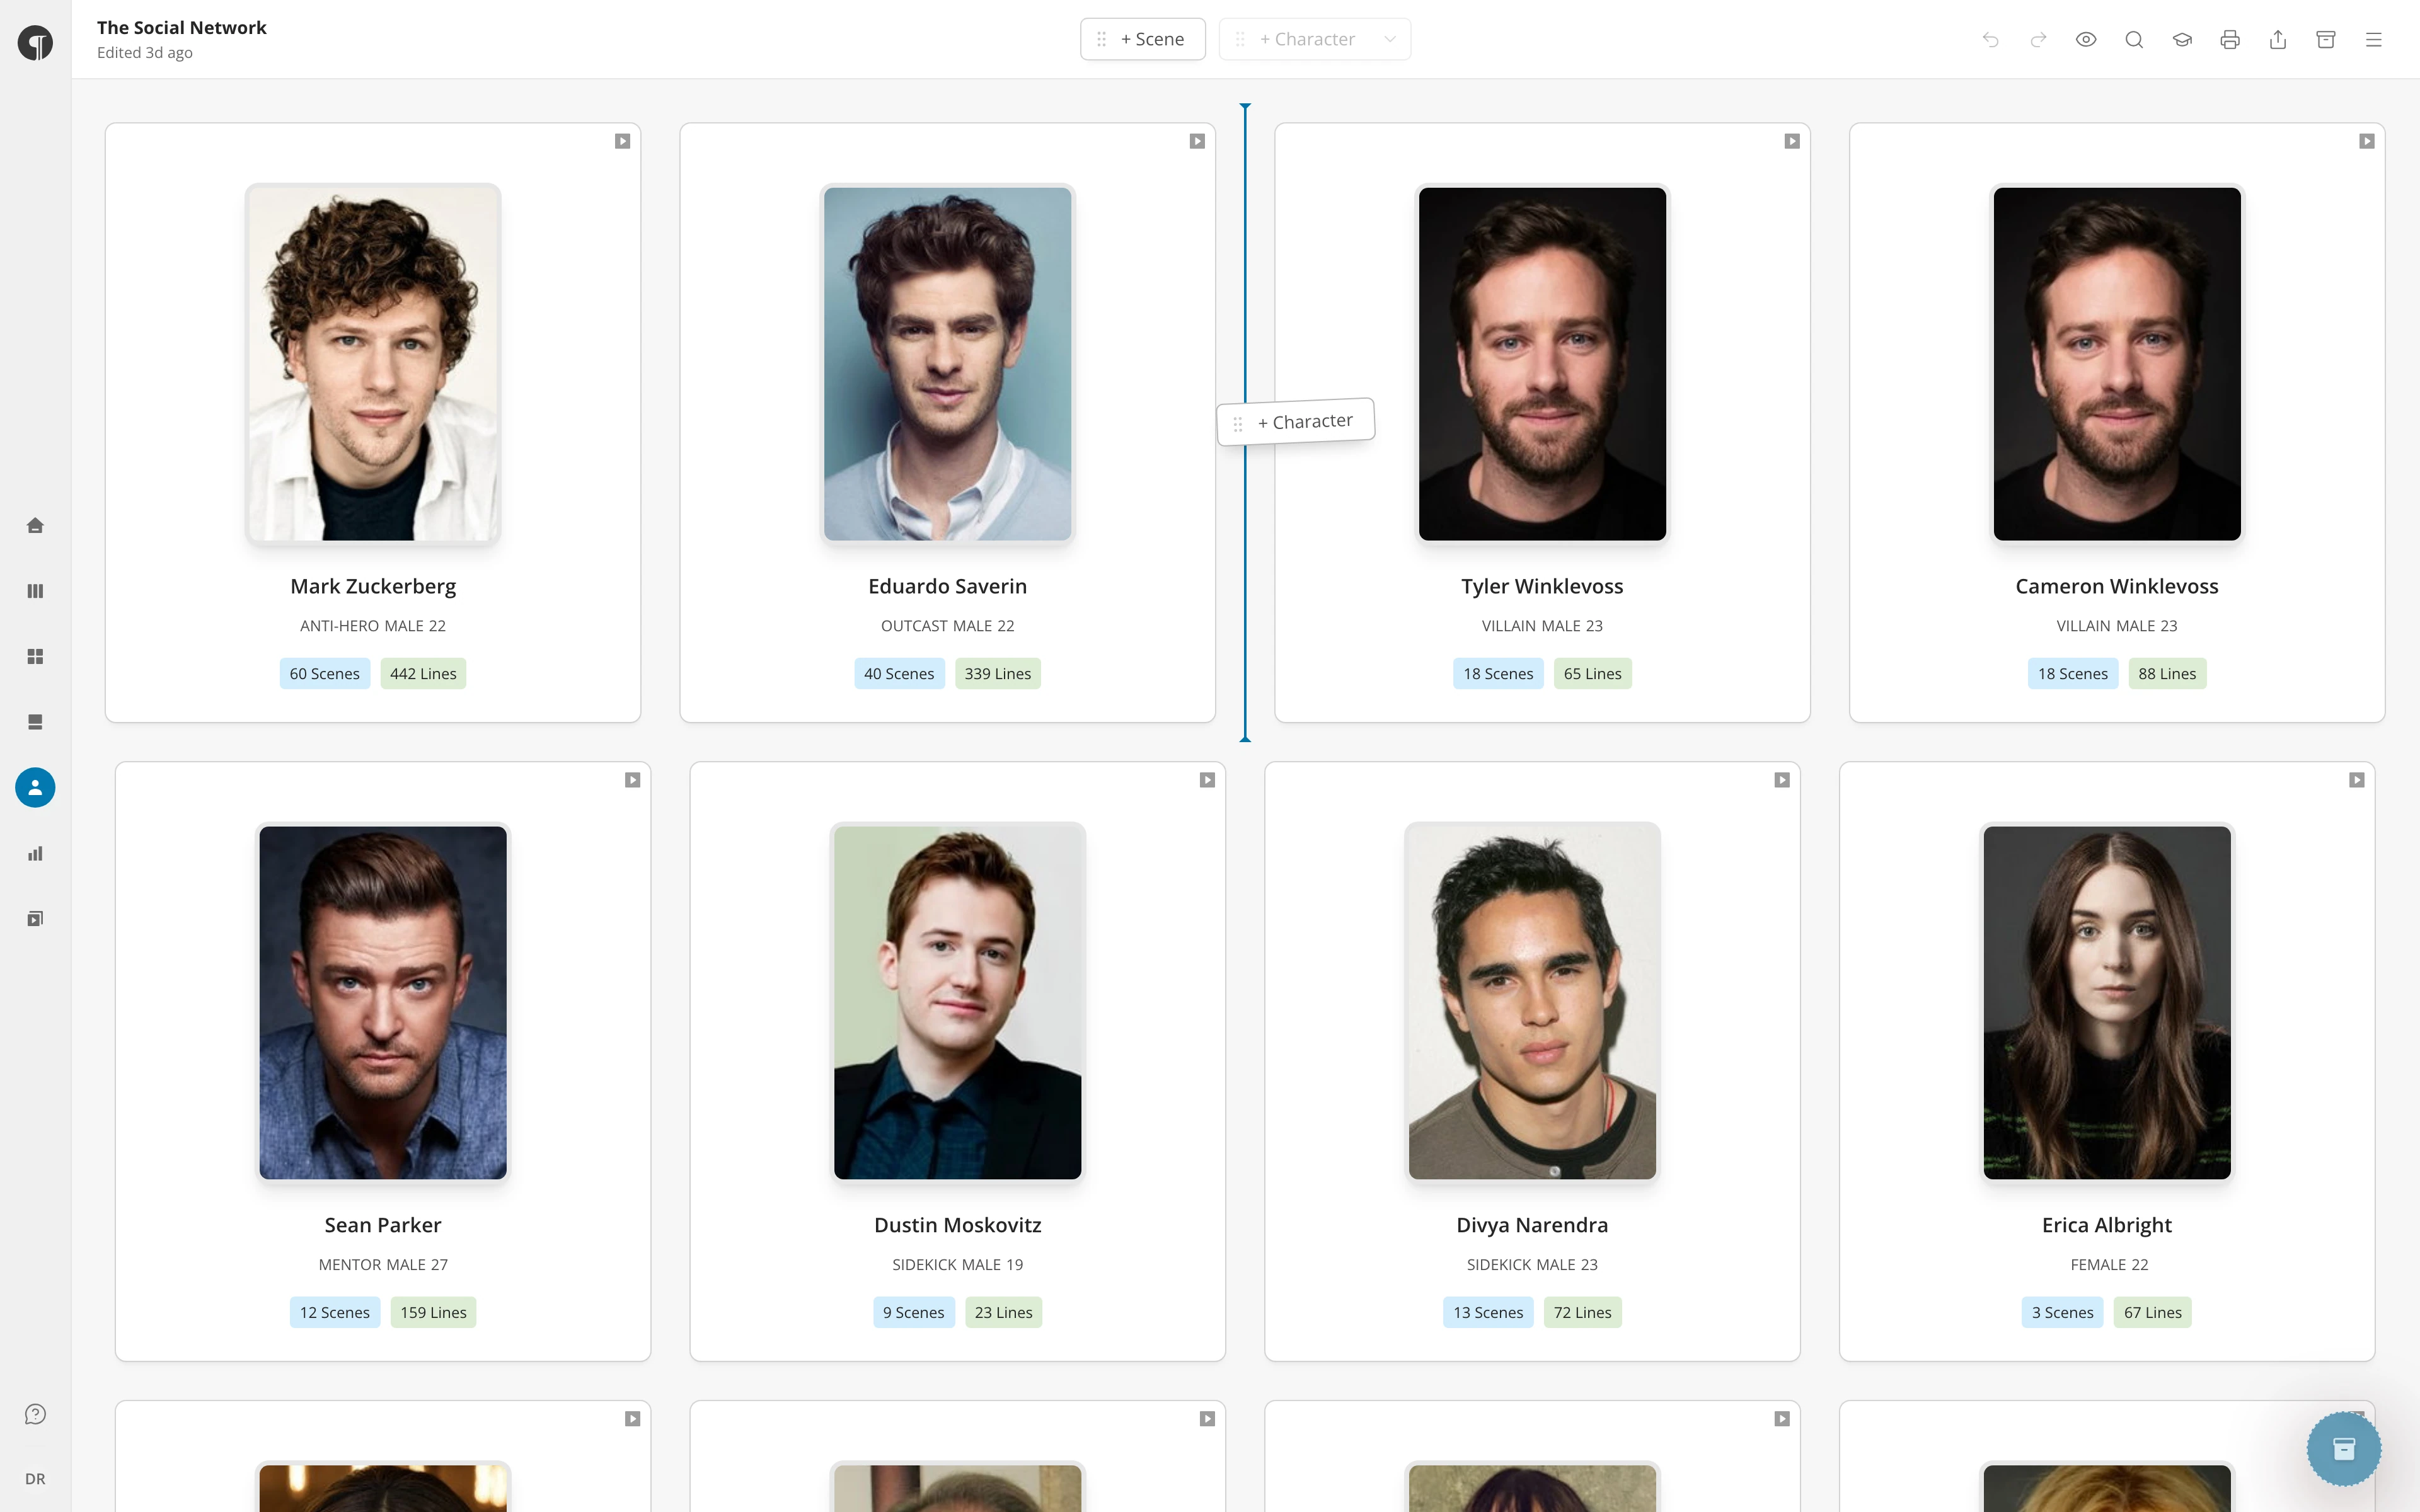2420x1512 pixels.
Task: Click Divya Narendra's portrait photo
Action: pos(1532,1002)
